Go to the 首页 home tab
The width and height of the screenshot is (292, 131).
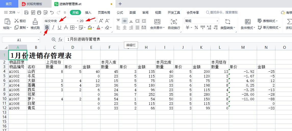pos(9,4)
